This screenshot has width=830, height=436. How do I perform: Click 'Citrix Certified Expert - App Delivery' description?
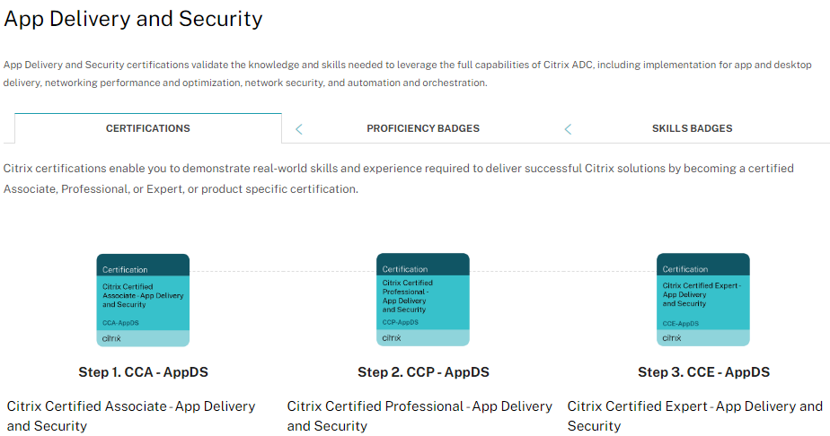(695, 416)
